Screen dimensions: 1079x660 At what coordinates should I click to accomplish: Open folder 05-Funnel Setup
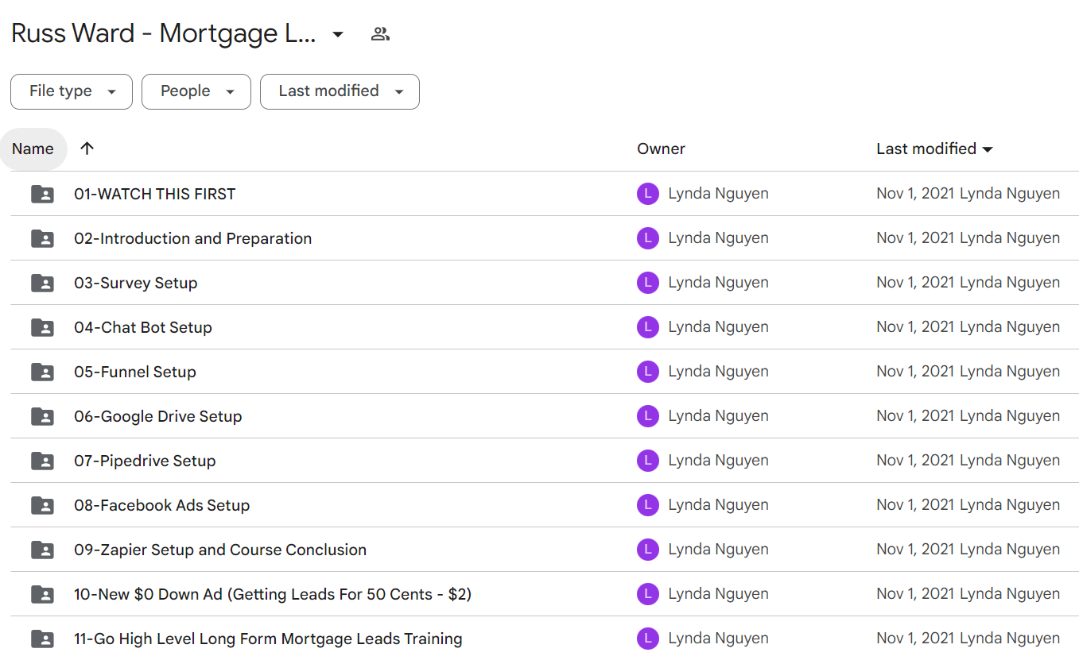pos(135,372)
